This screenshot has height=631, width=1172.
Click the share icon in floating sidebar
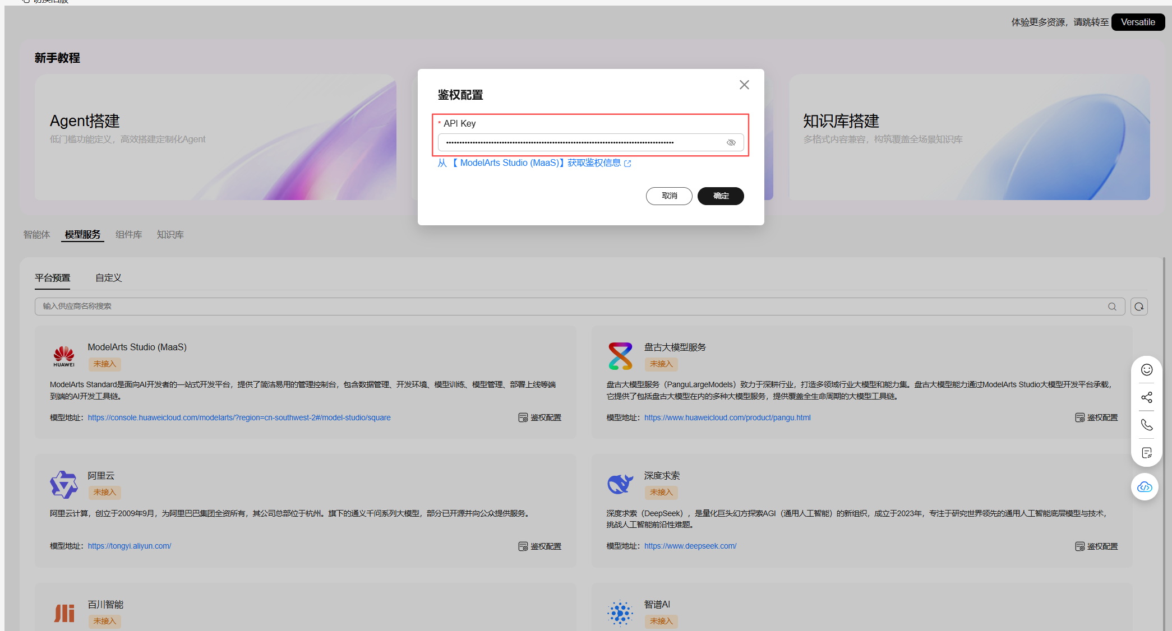point(1147,397)
